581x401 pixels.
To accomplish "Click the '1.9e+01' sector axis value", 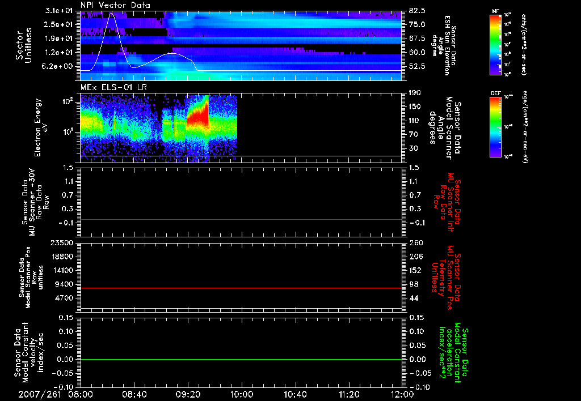I will coord(59,39).
